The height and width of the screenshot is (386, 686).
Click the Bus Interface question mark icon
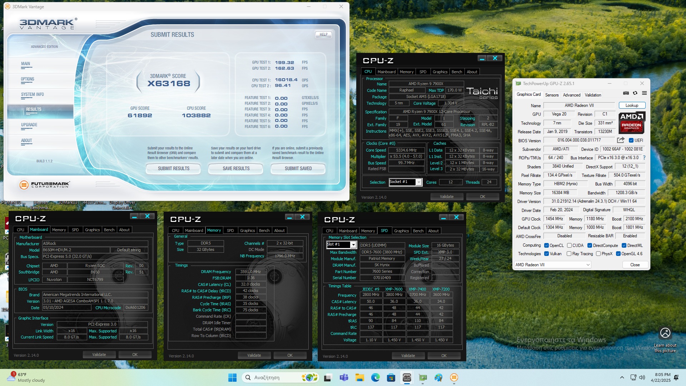pyautogui.click(x=644, y=158)
